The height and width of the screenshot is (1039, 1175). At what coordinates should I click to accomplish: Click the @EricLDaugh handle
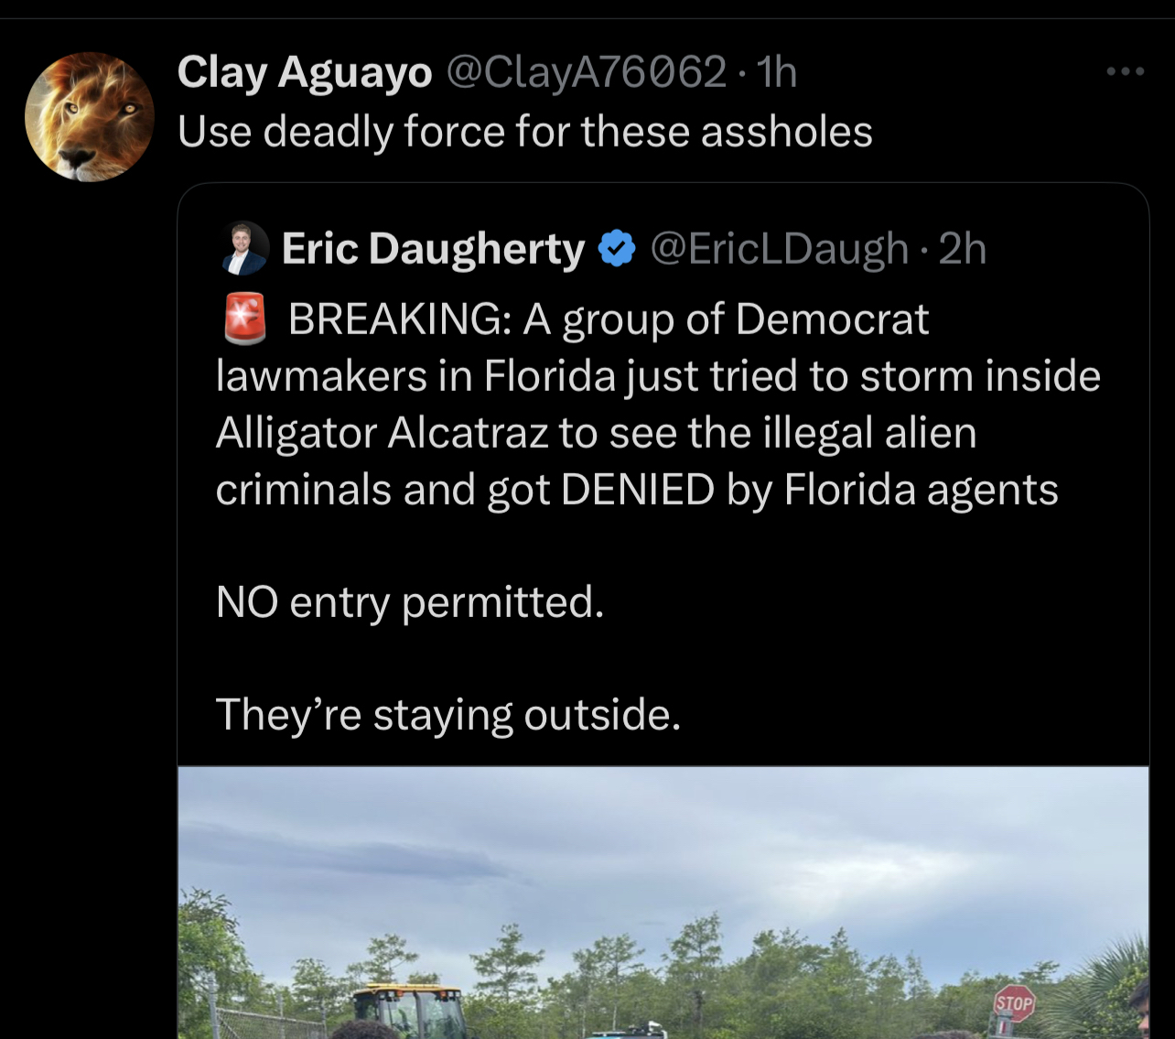pos(779,248)
